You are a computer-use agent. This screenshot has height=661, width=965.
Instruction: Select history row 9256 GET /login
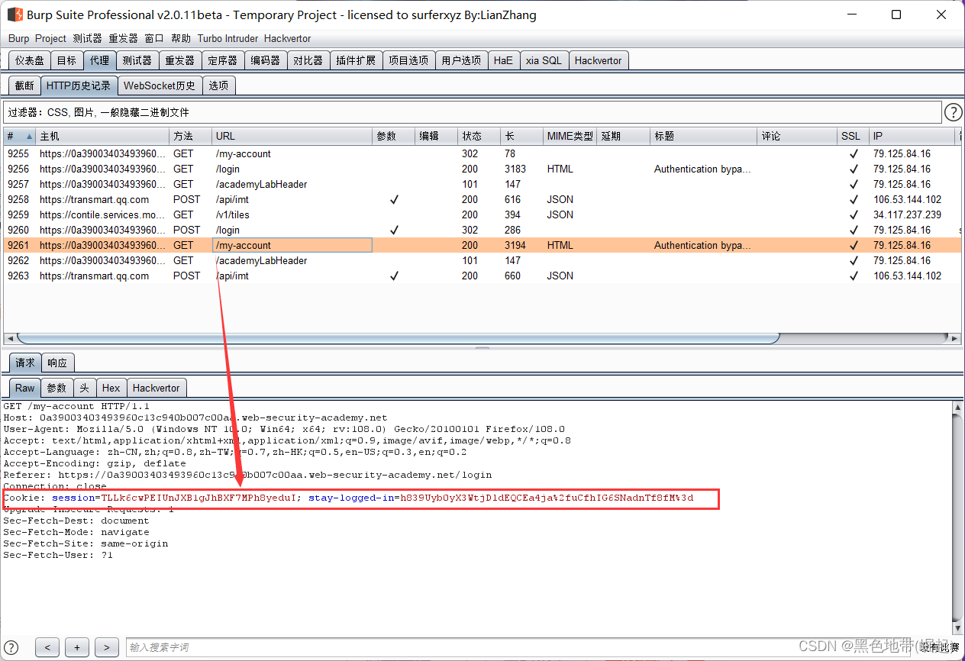point(482,169)
